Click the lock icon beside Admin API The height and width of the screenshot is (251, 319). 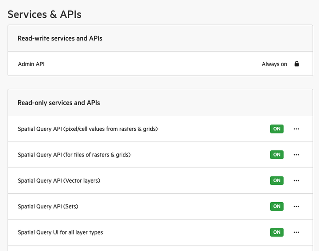[x=297, y=64]
